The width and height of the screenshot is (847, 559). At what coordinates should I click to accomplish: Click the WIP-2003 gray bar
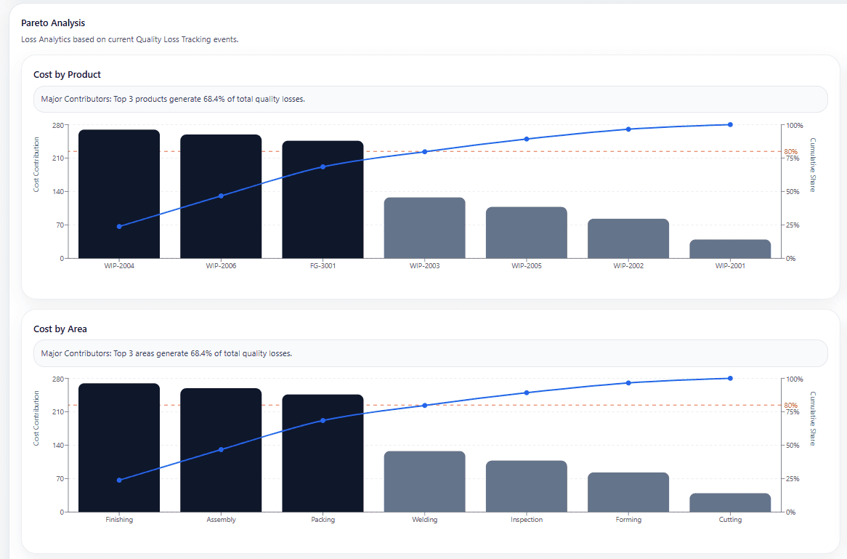pyautogui.click(x=425, y=228)
